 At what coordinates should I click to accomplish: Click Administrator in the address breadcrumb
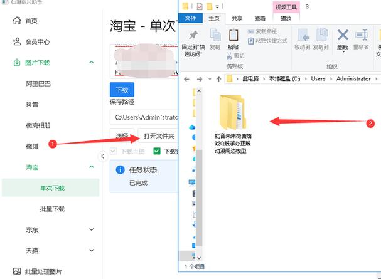pos(353,78)
